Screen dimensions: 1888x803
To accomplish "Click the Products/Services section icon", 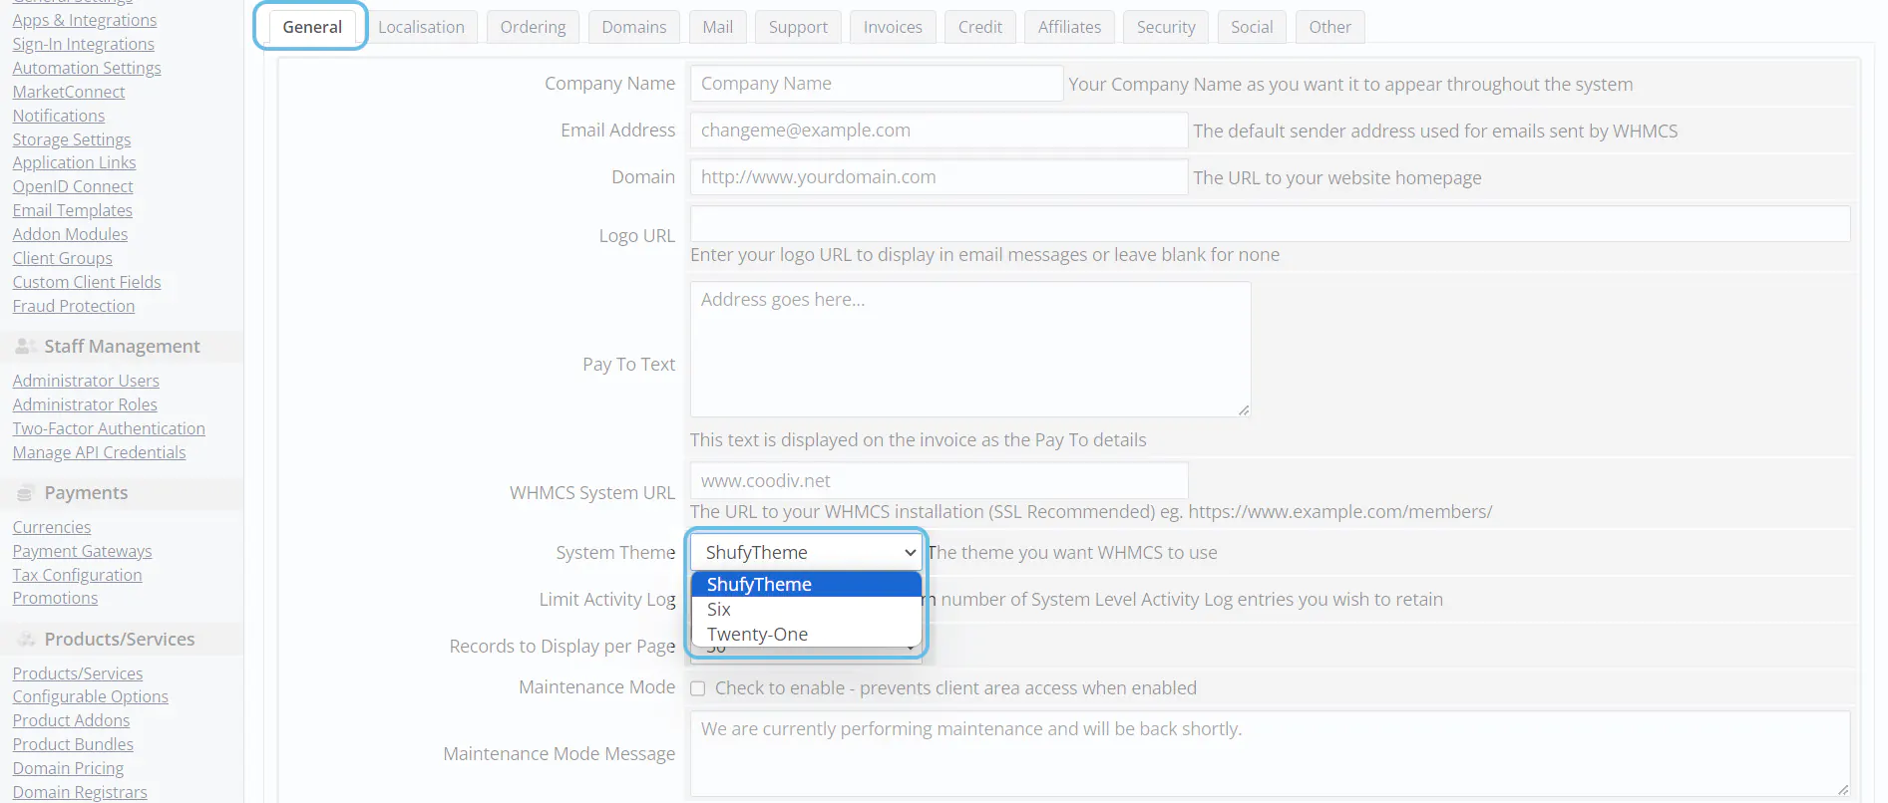I will [x=26, y=640].
